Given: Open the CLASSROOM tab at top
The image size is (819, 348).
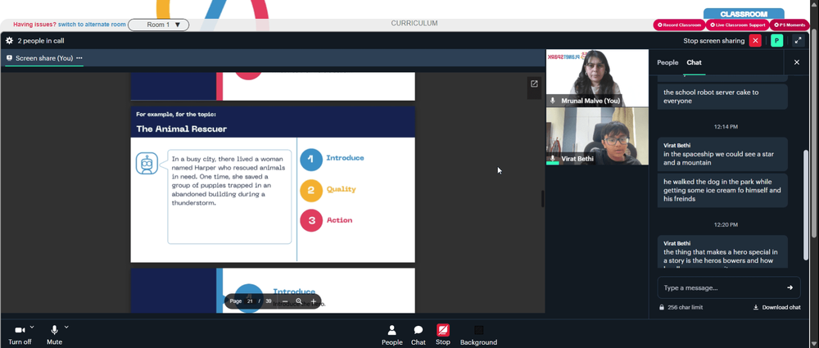Looking at the screenshot, I should (x=744, y=14).
